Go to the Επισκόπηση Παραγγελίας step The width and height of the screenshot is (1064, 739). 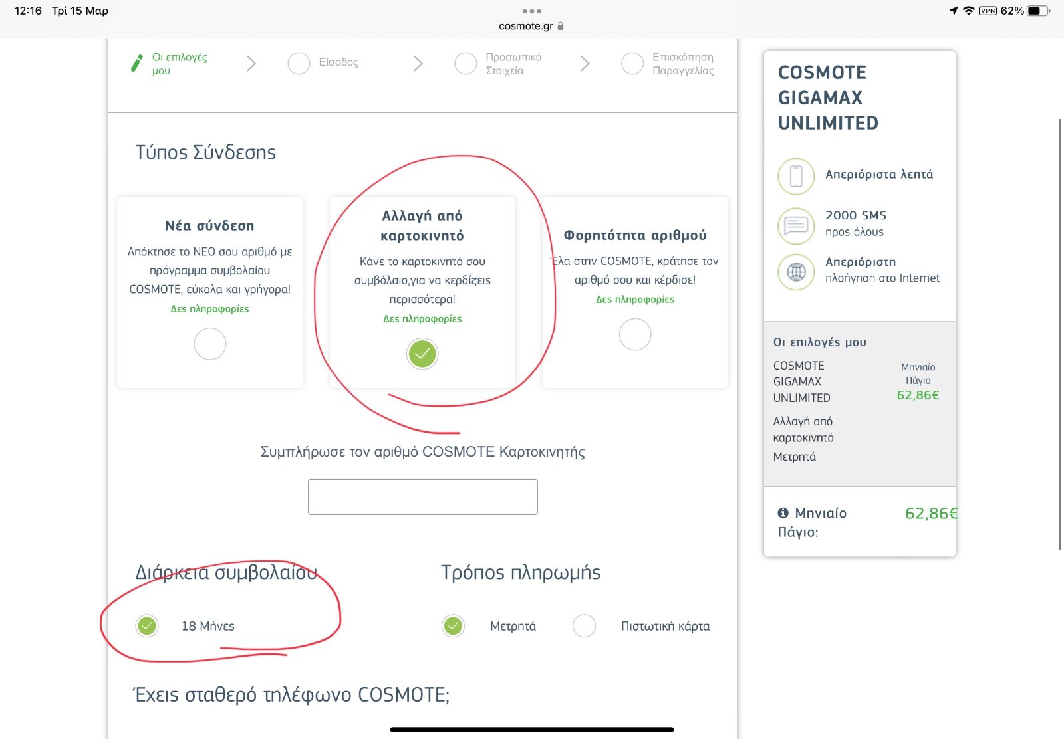(x=683, y=64)
